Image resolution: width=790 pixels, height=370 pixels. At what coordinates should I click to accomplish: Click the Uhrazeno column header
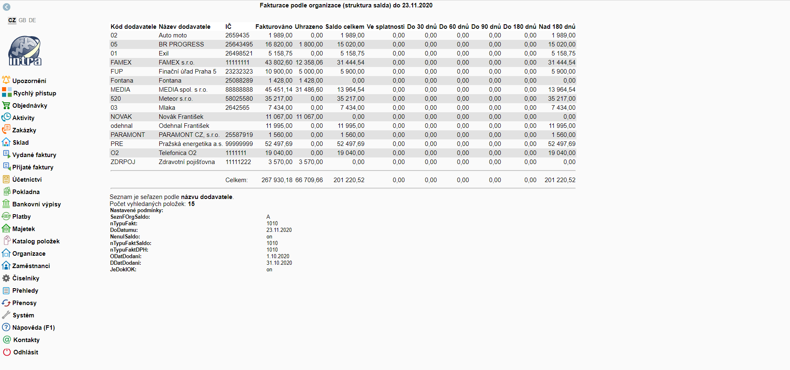pyautogui.click(x=309, y=27)
